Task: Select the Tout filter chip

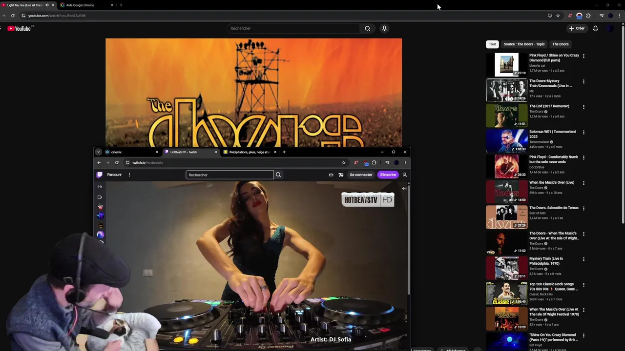Action: click(492, 44)
